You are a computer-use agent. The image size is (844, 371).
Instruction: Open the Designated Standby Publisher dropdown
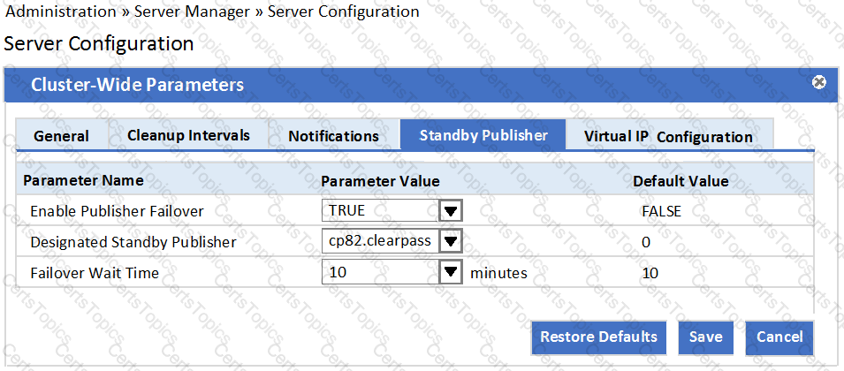pos(451,241)
